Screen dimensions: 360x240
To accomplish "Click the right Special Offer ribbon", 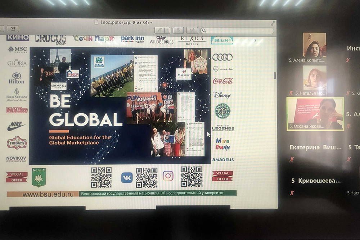I will [x=222, y=176].
